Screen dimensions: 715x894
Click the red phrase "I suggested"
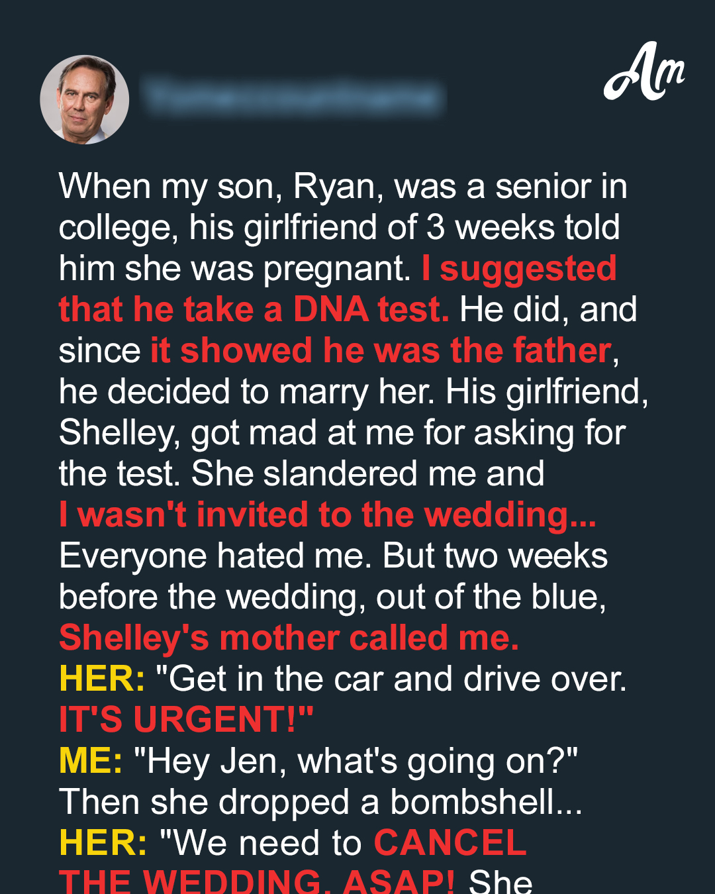coord(519,268)
